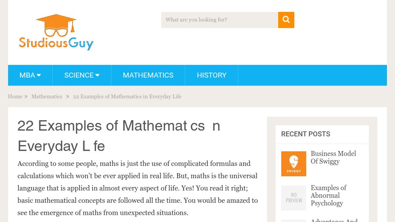Go to the HISTORY section
The width and height of the screenshot is (395, 222).
click(x=212, y=75)
